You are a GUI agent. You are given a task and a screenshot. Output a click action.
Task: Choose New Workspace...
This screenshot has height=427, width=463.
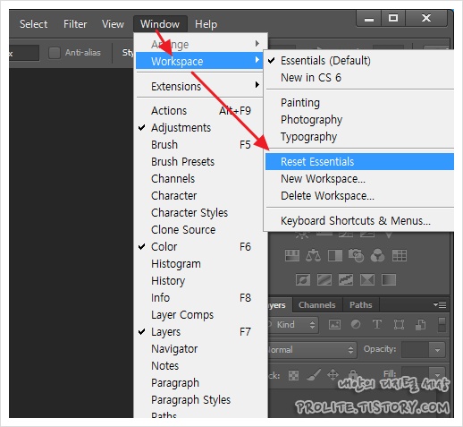[x=359, y=179]
